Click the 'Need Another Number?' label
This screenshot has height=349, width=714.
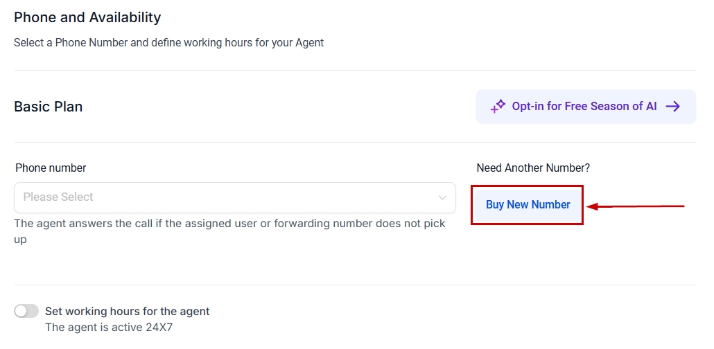click(x=533, y=168)
